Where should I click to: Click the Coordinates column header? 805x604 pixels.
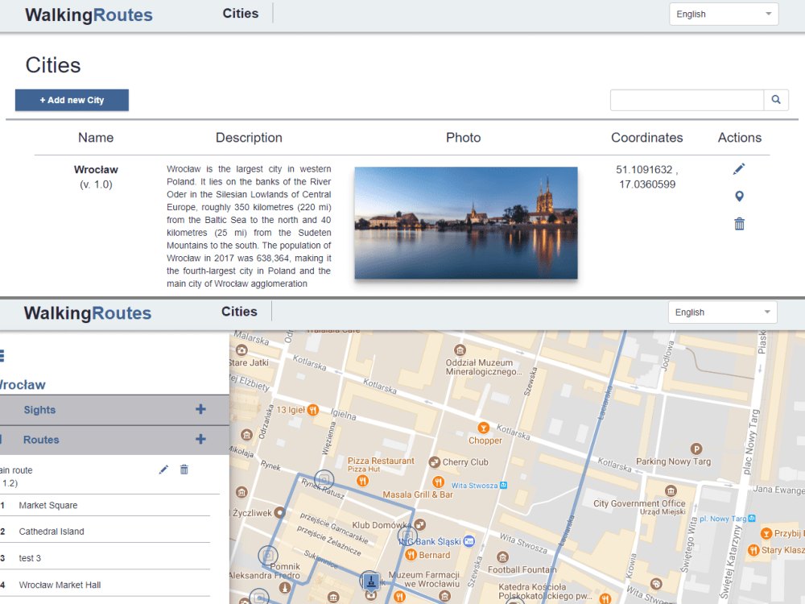tap(647, 138)
